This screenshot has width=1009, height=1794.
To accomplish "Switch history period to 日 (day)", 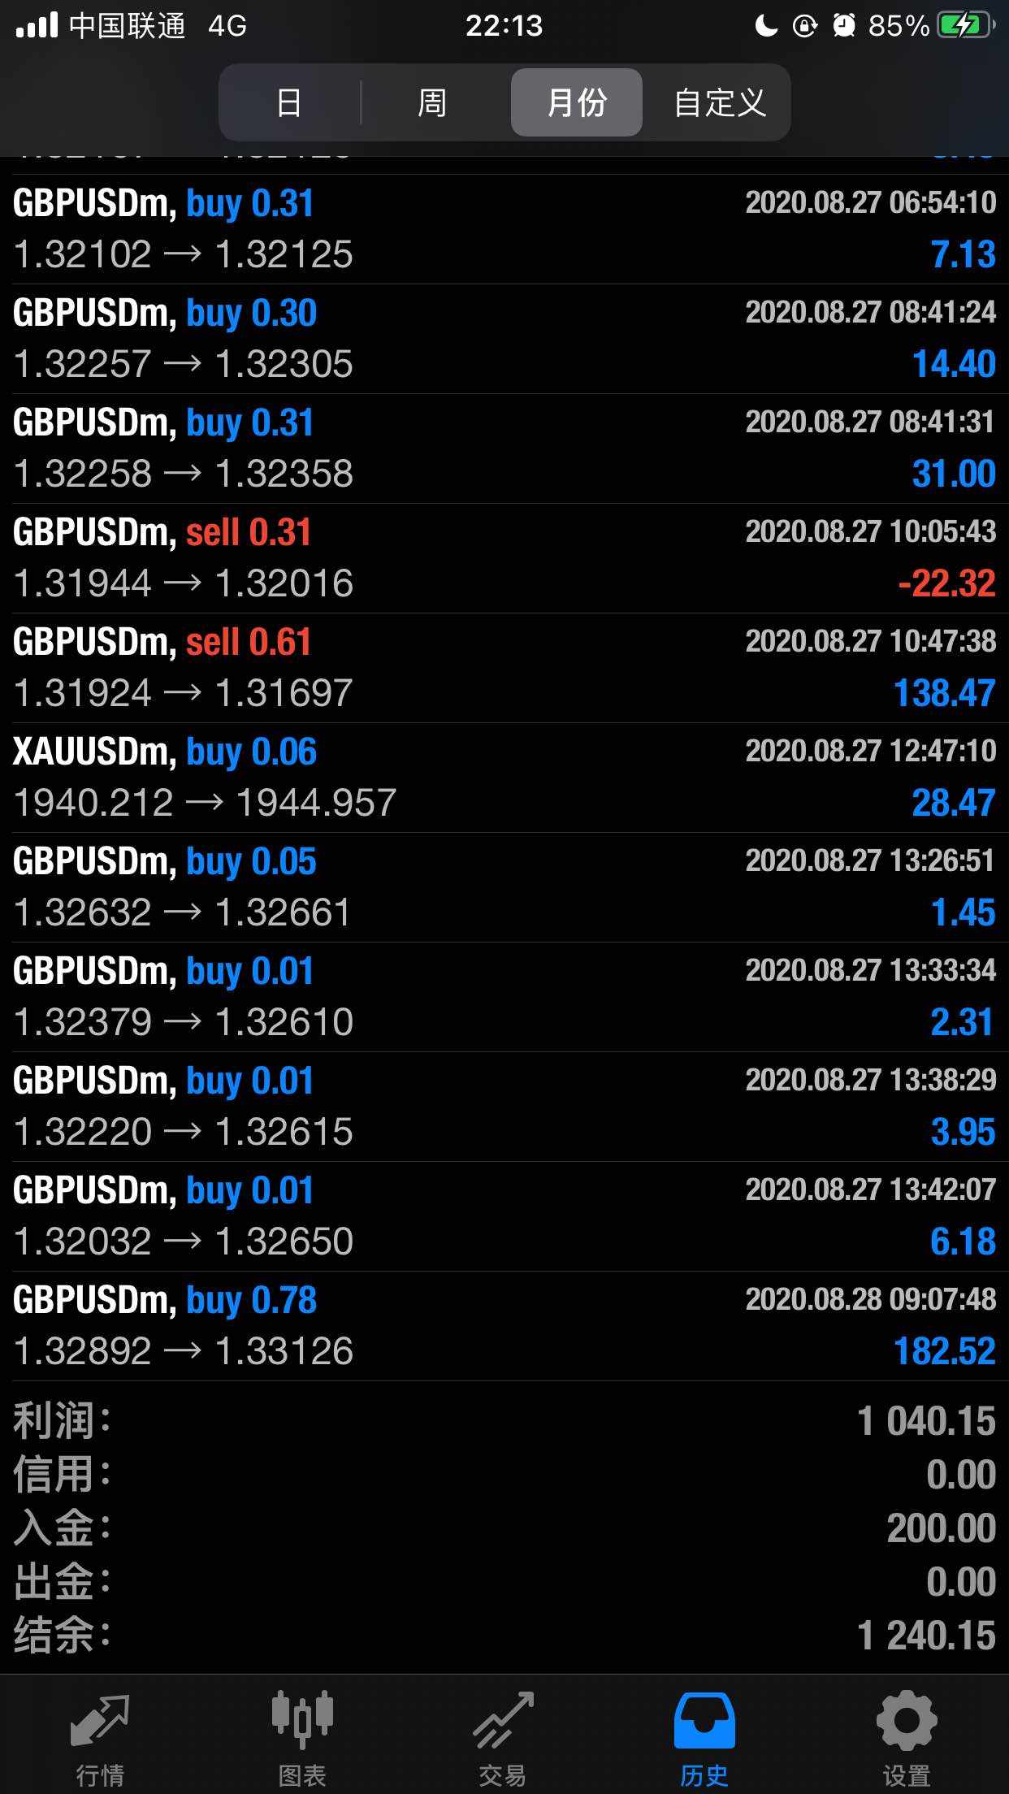I will tap(289, 103).
